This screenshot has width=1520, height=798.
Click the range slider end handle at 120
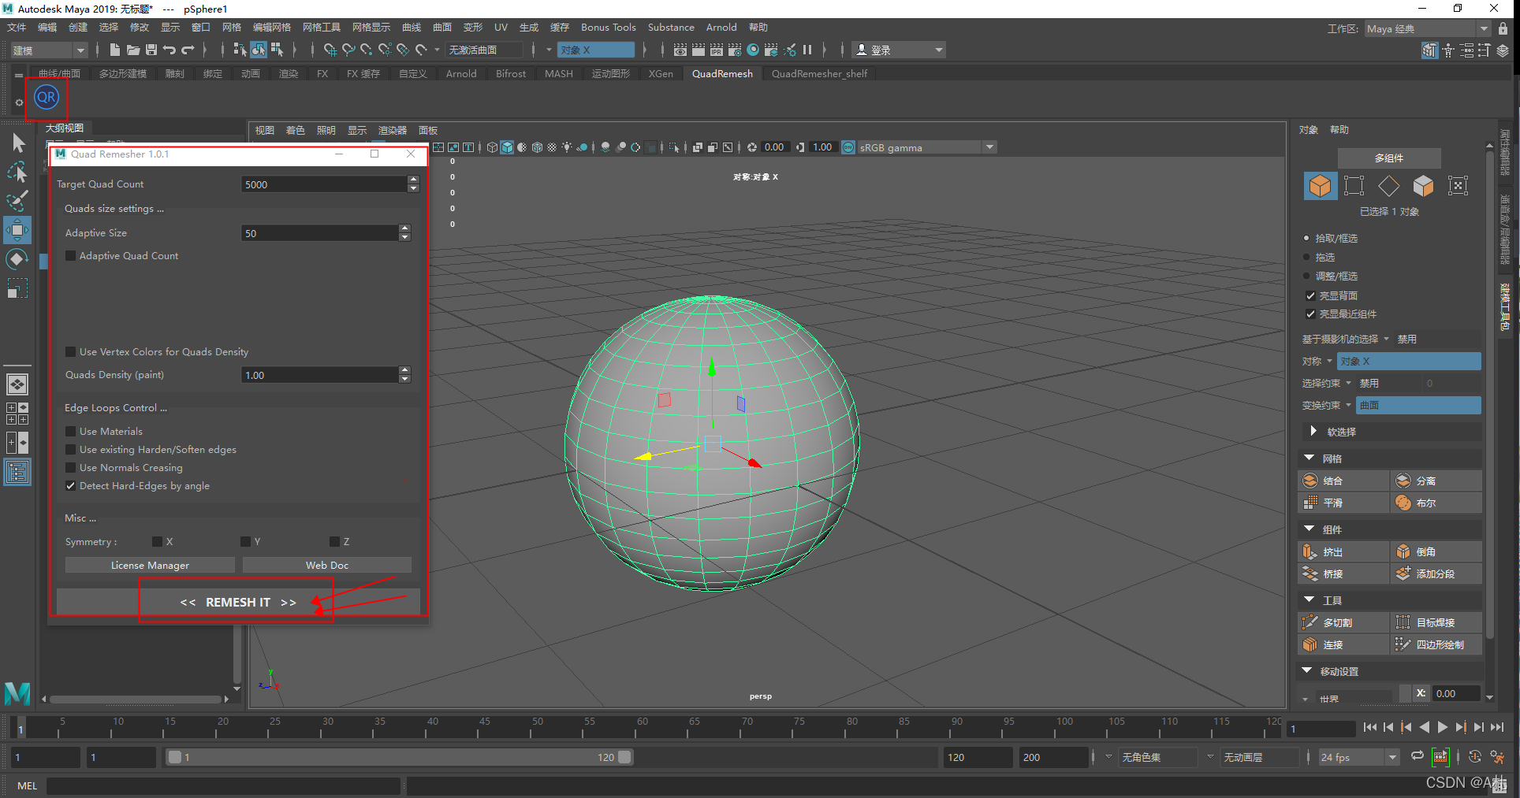[x=624, y=757]
